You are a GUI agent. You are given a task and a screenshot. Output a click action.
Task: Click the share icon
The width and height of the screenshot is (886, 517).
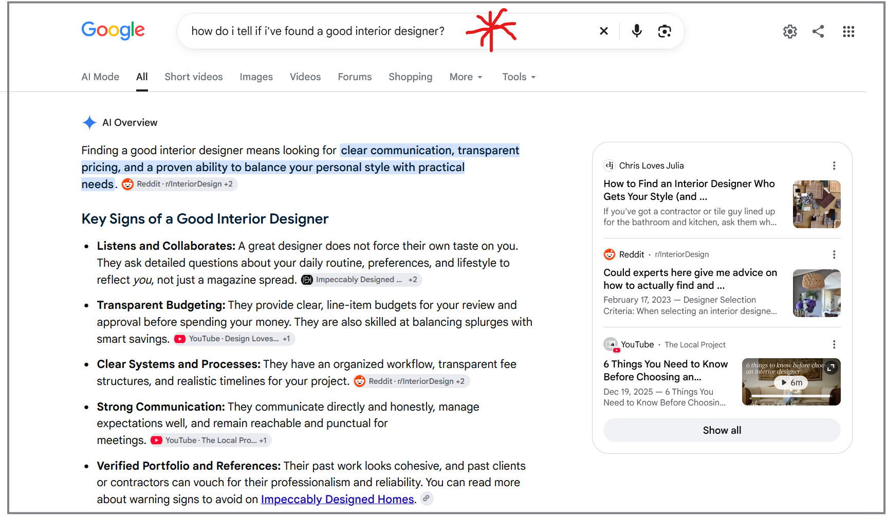pos(818,31)
